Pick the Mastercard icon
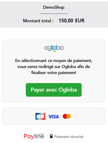This screenshot has width=108, height=143. 67,116
